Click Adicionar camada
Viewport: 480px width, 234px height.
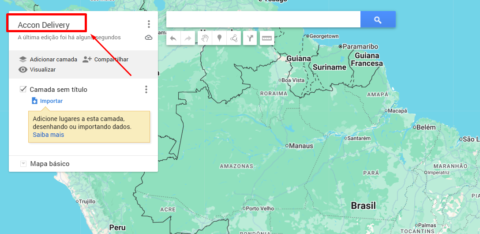point(48,59)
